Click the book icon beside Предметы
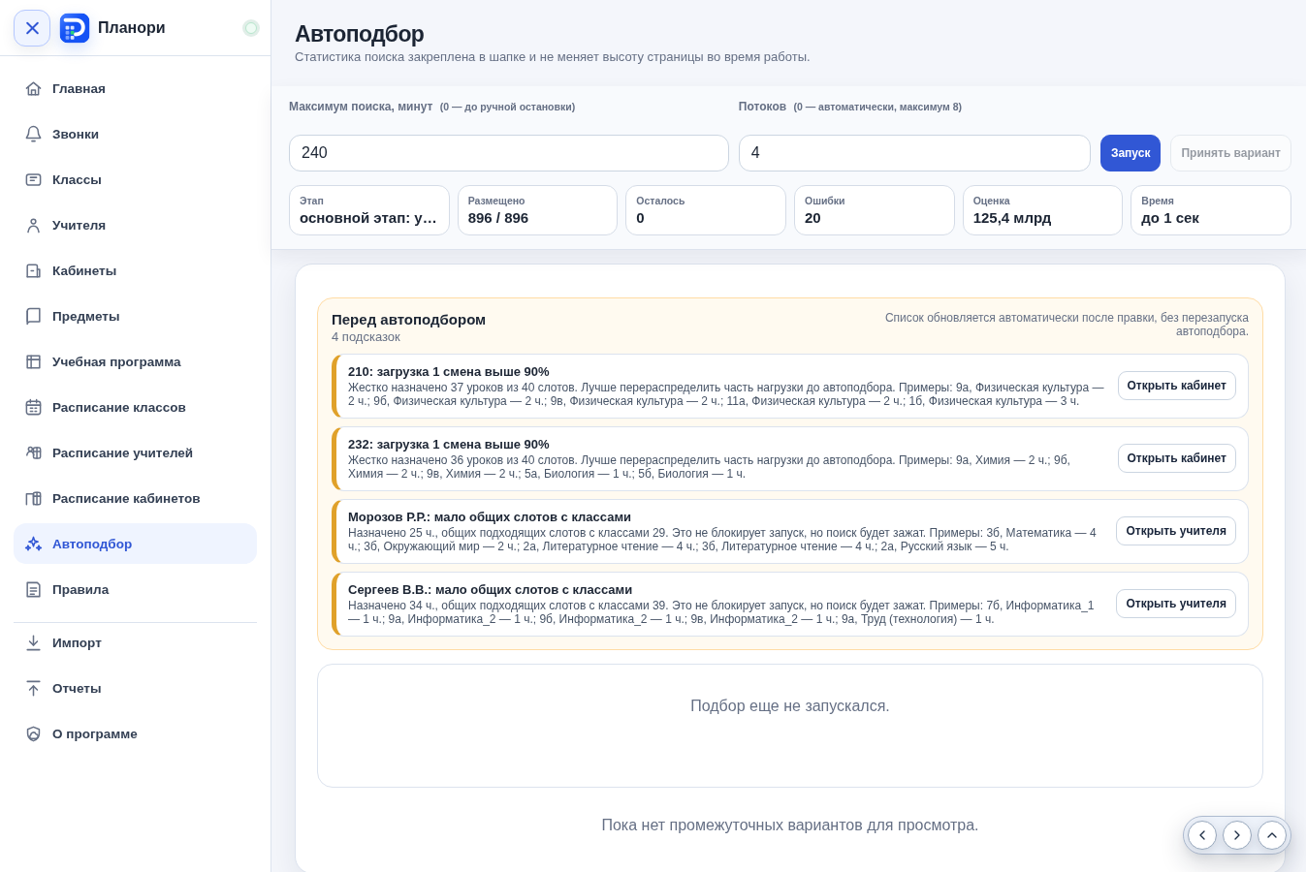Viewport: 1306px width, 872px height. pos(33,316)
